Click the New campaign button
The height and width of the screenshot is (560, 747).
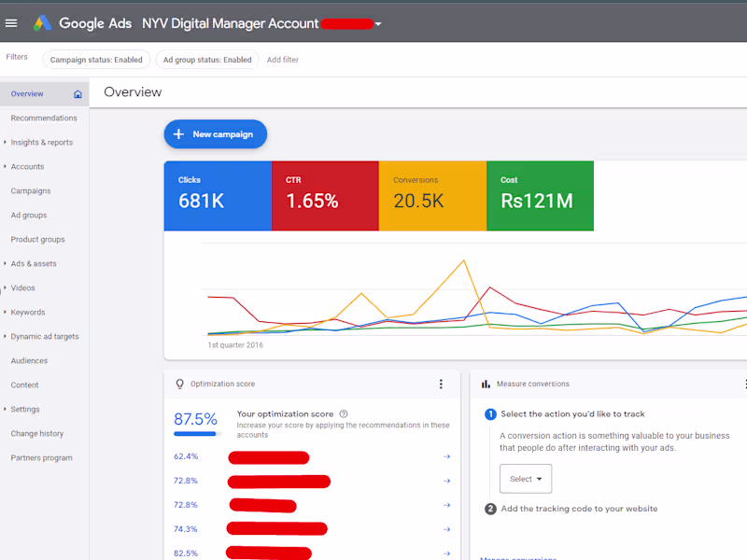coord(216,134)
